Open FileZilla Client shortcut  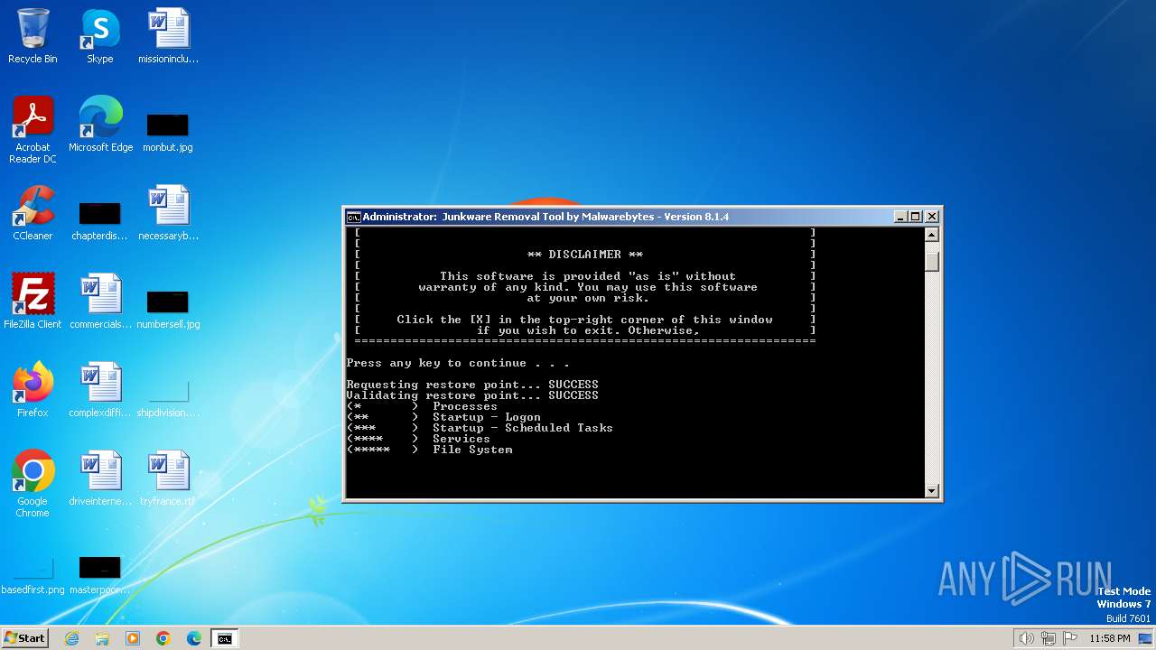[x=33, y=302]
